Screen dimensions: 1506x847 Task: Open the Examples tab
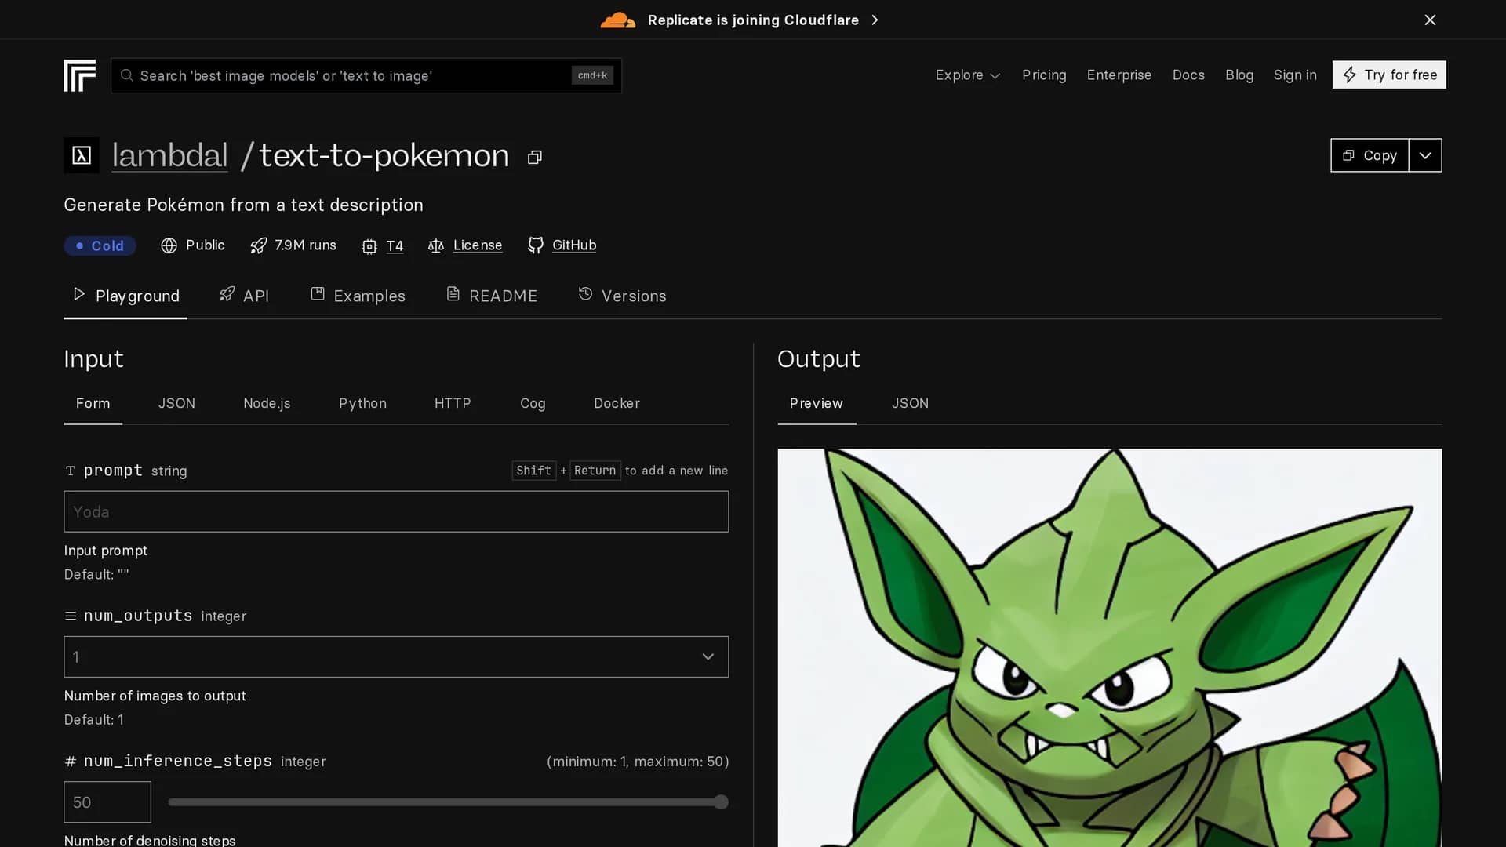358,296
